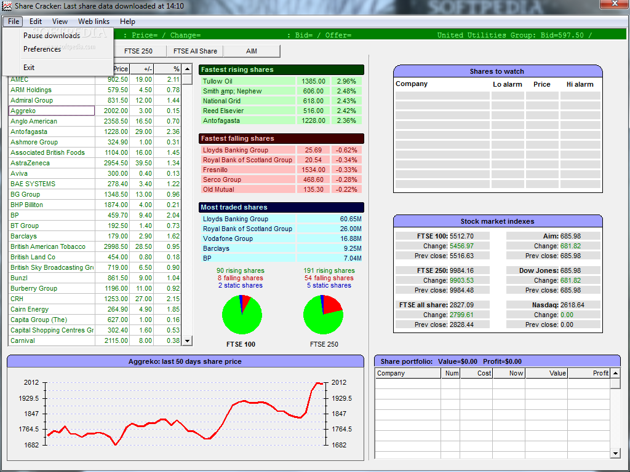Open the Web links menu

tap(94, 22)
